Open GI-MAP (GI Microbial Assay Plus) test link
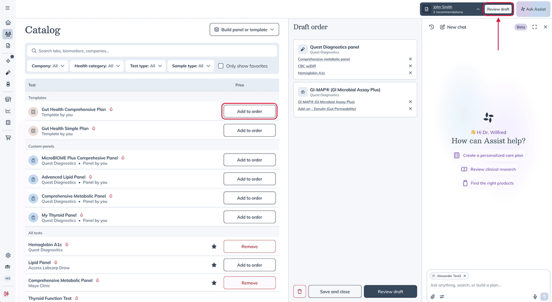Screen dimensions: 552x302 coord(326,102)
